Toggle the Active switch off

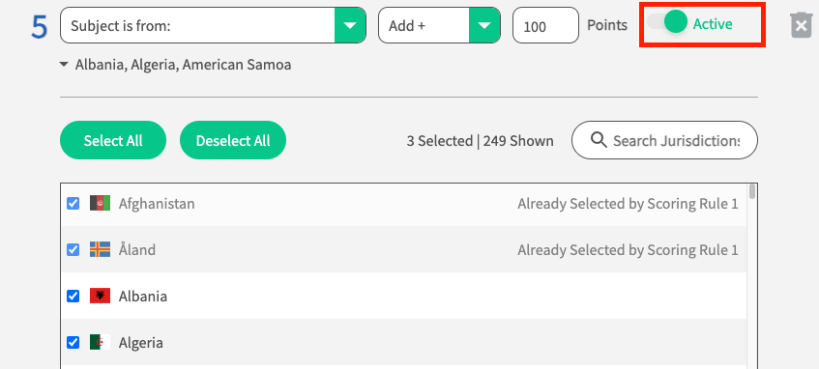click(667, 23)
